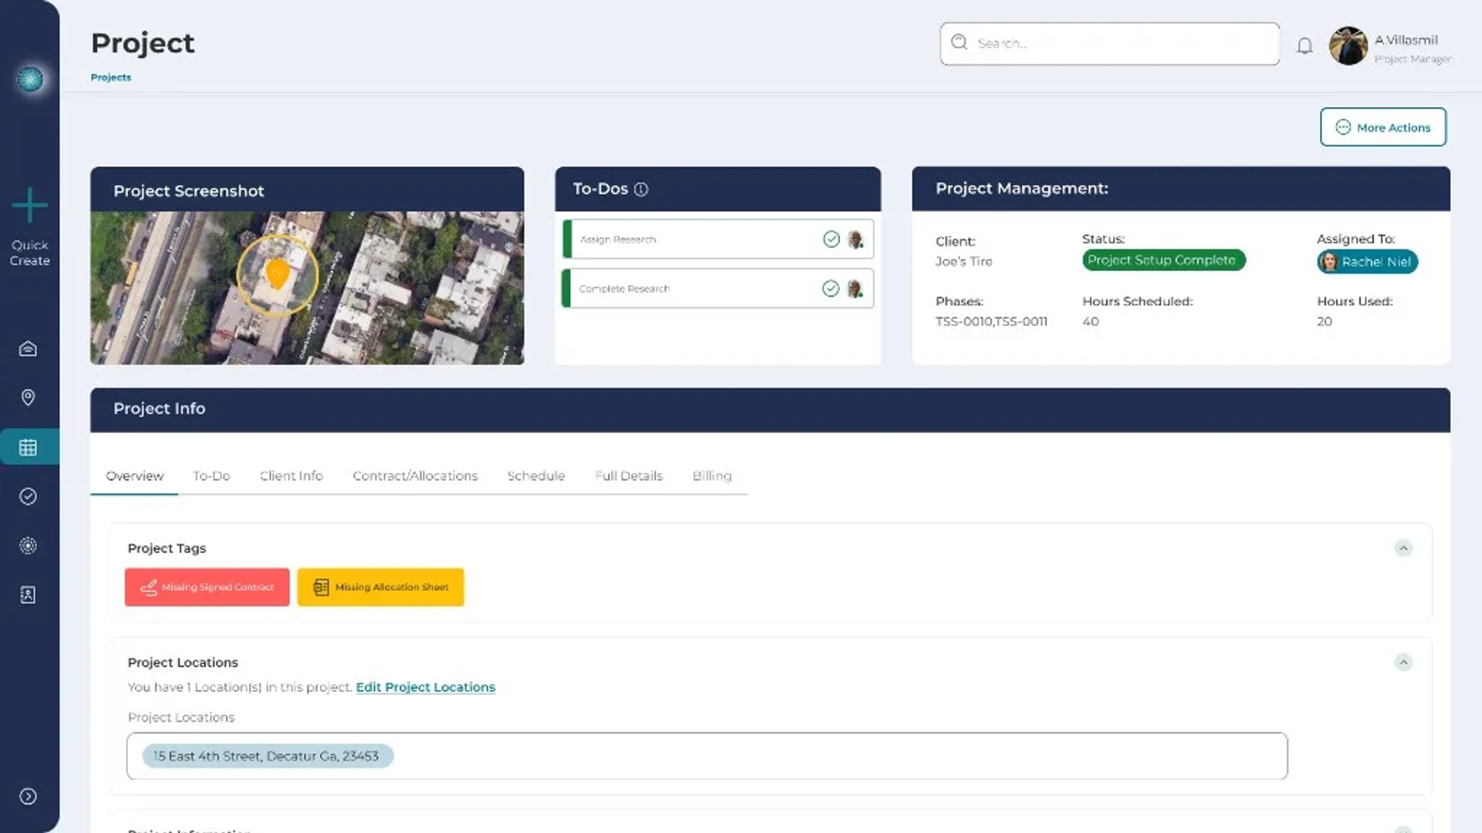
Task: Open the More Actions button
Action: [1383, 127]
